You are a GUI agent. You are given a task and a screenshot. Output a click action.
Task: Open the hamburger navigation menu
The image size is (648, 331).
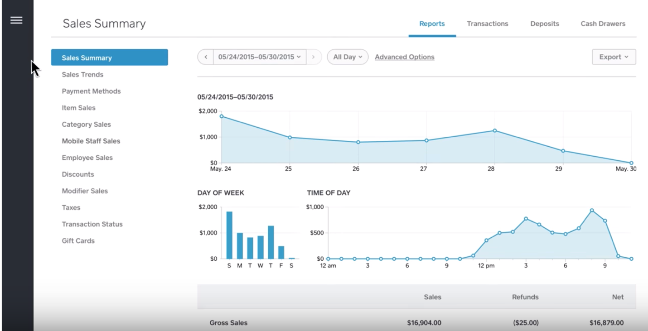pos(16,20)
